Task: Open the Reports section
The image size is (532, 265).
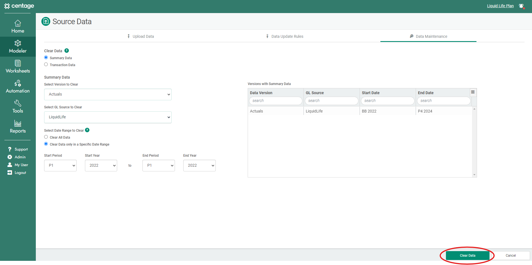Action: [18, 127]
